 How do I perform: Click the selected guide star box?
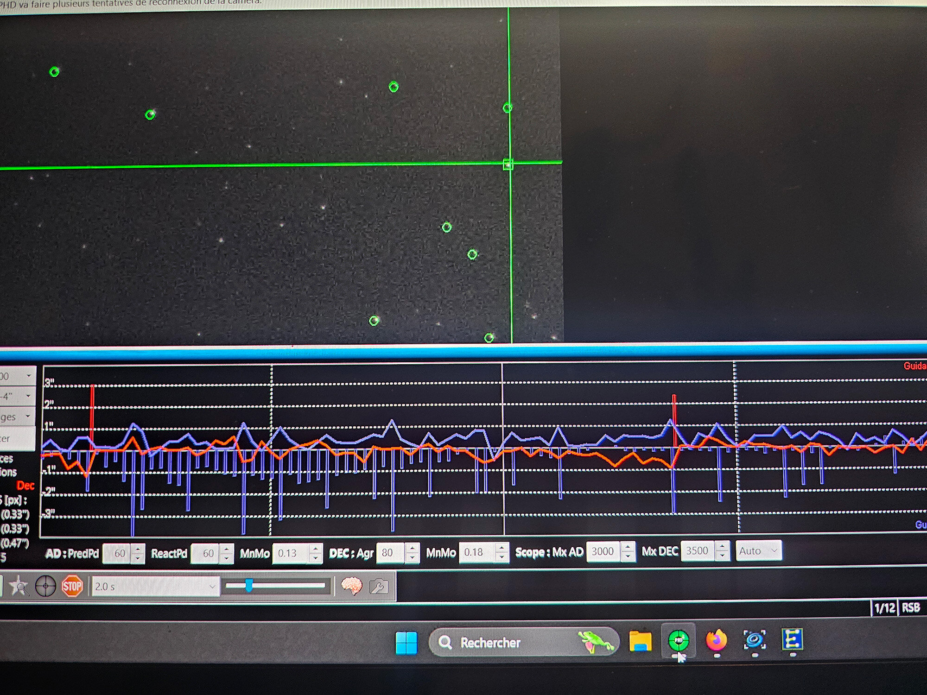pos(508,164)
